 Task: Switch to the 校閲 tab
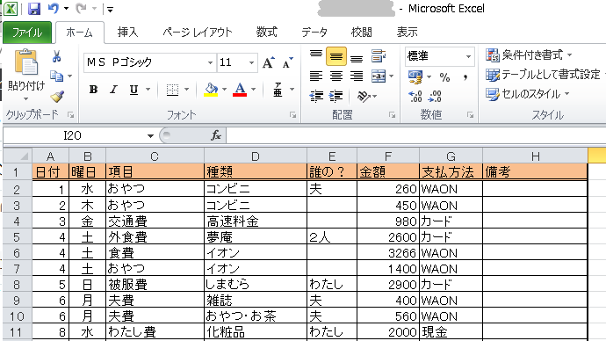[x=361, y=33]
